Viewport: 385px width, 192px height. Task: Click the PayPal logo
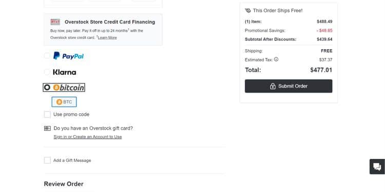pos(68,56)
